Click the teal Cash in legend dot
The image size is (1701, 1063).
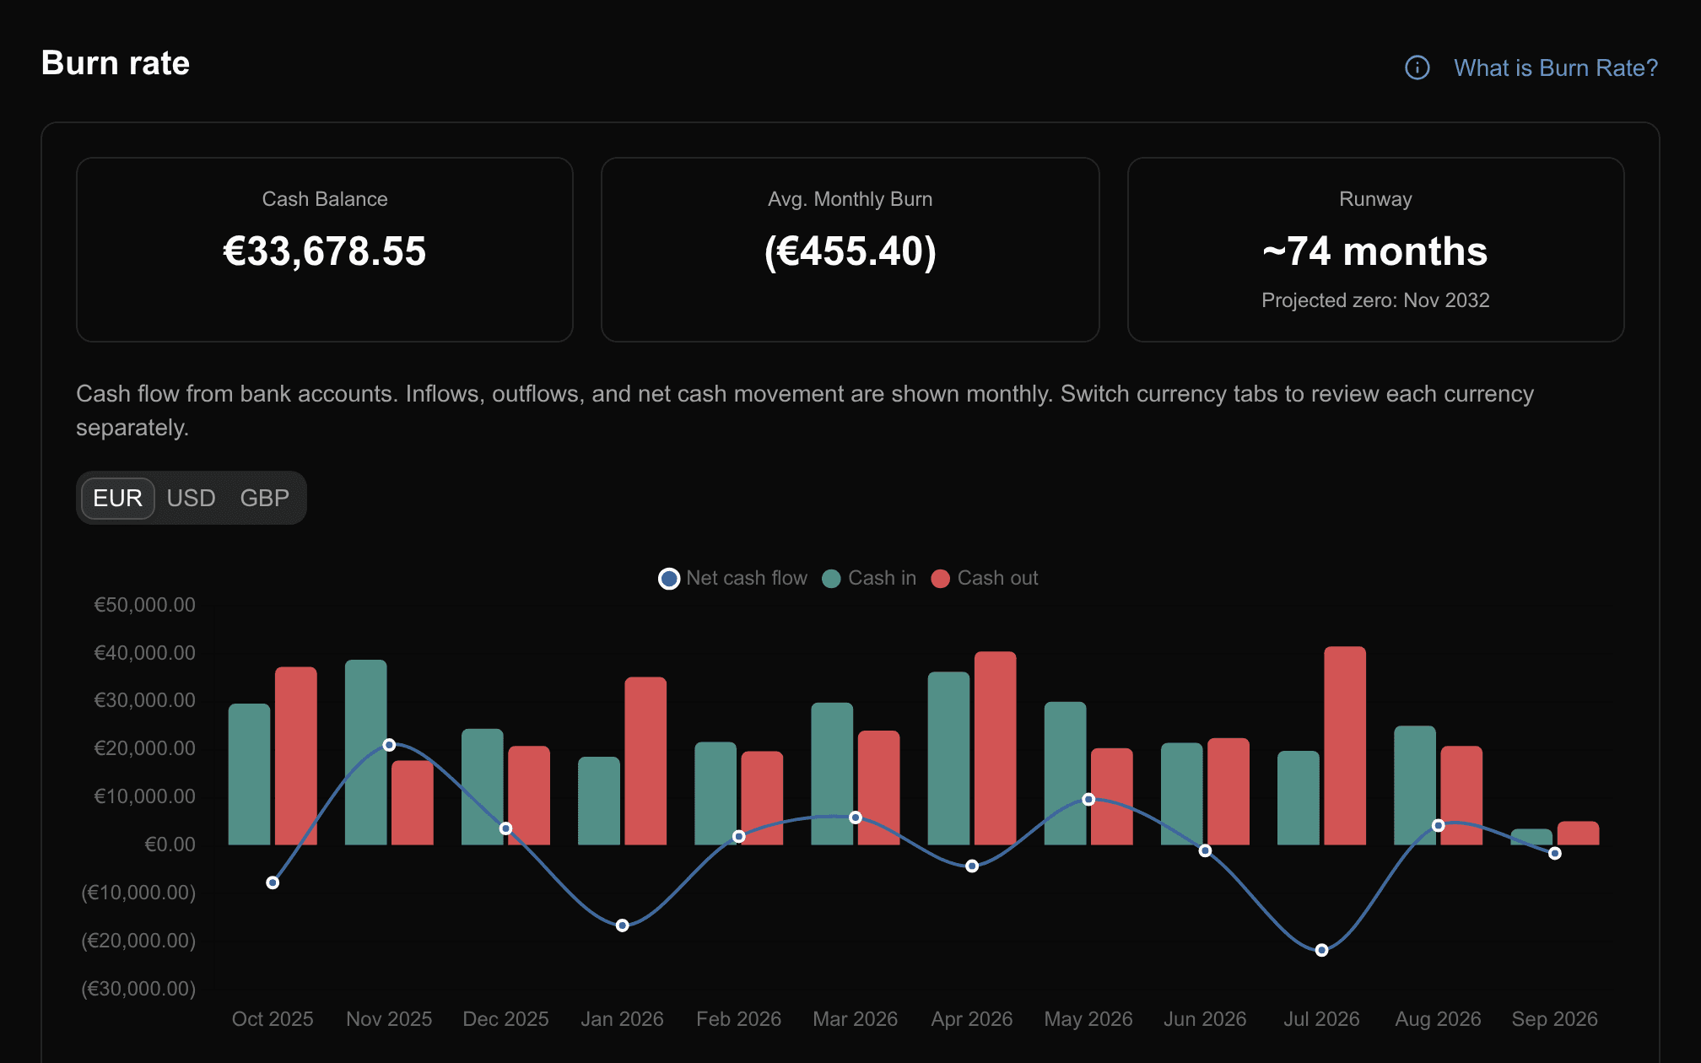831,579
